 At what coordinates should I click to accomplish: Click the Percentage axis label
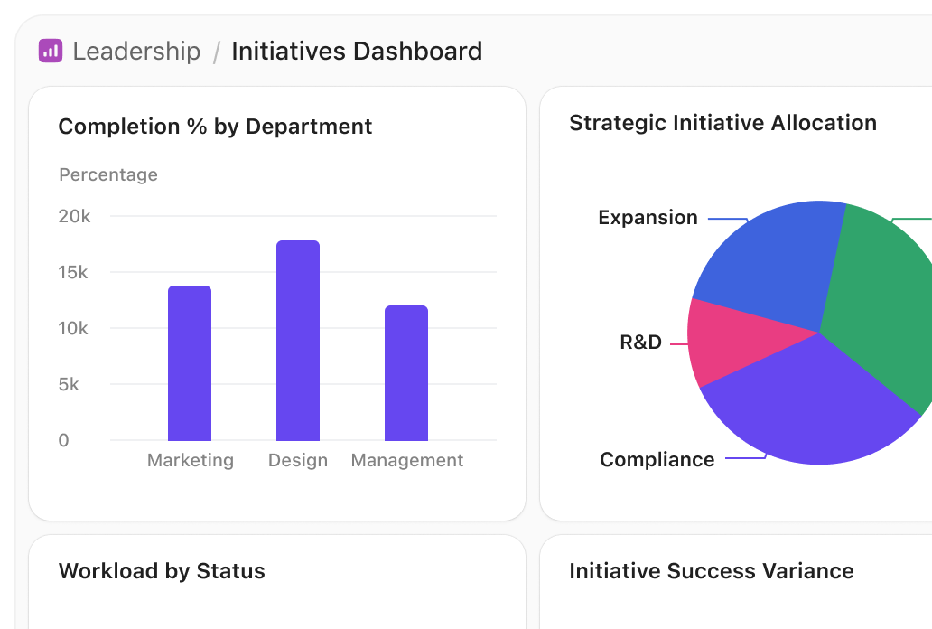click(x=108, y=174)
